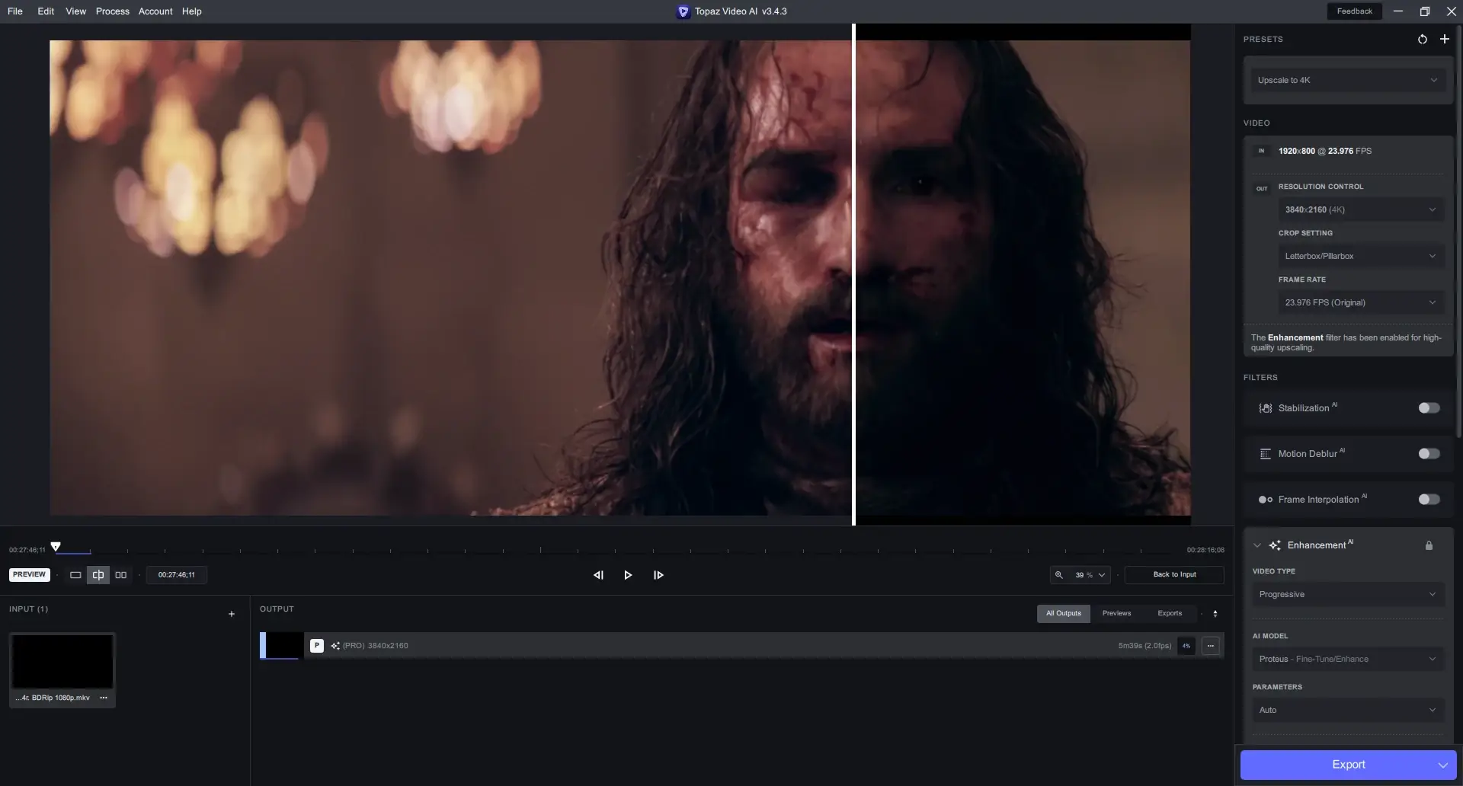Play the video preview
1463x786 pixels.
tap(628, 575)
